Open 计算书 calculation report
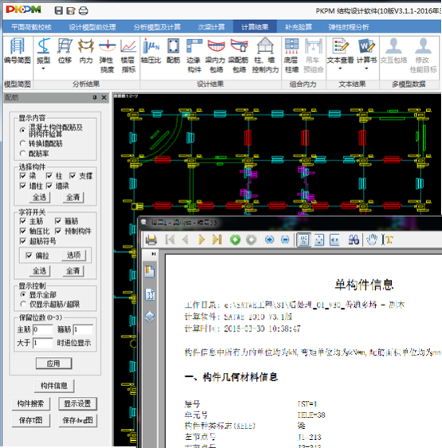 [366, 50]
